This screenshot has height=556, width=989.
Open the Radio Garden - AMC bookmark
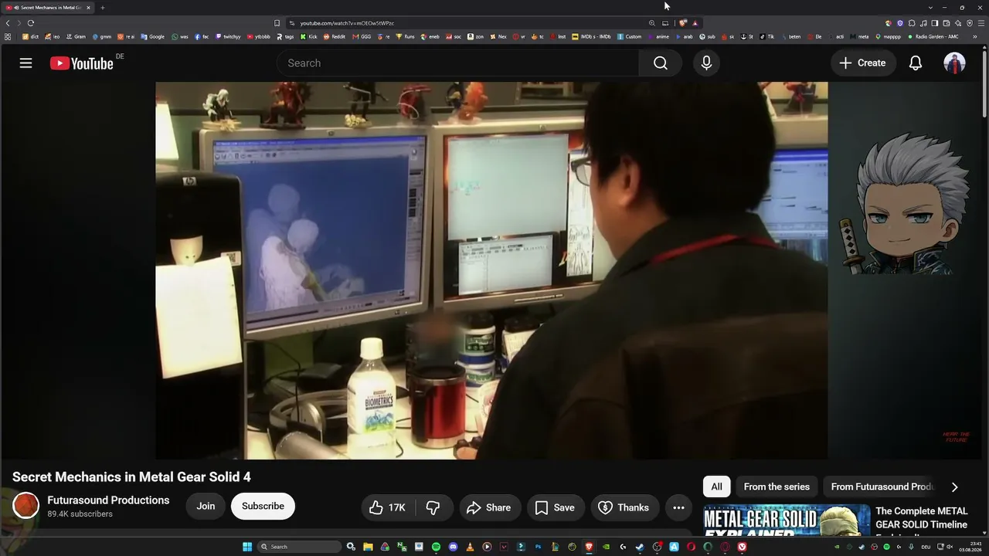tap(933, 36)
